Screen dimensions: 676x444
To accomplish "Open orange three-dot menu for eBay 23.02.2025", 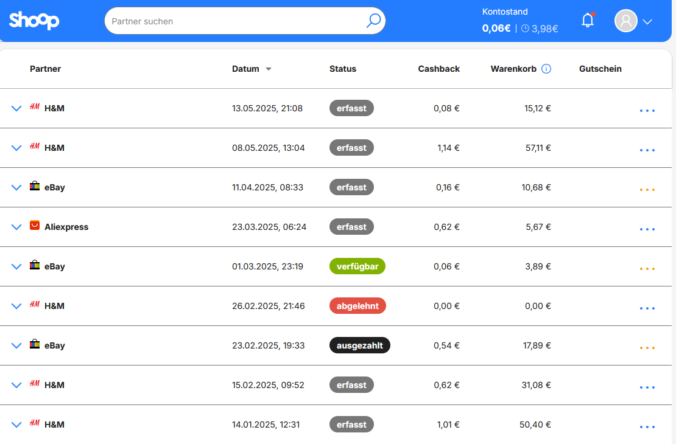I will 647,348.
